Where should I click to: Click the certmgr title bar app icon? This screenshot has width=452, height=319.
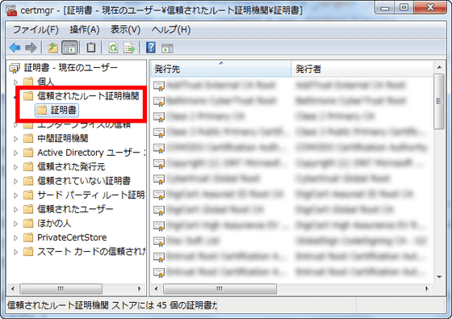coord(11,10)
